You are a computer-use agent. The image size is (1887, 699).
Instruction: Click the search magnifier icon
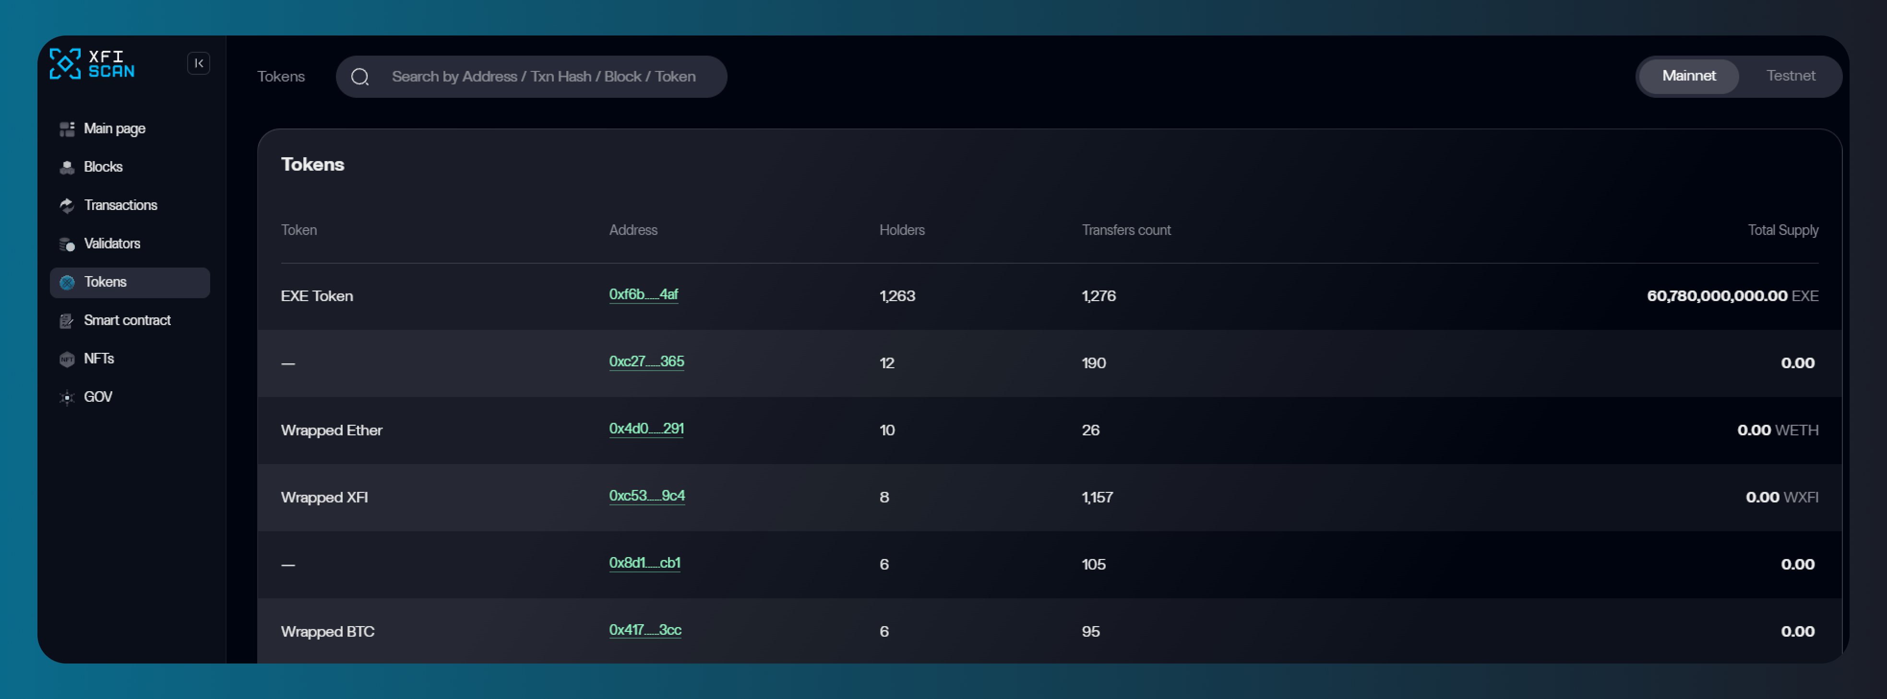pyautogui.click(x=359, y=77)
